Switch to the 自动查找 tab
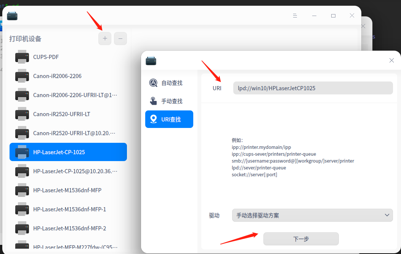Screen dimensions: 401x254 169,83
